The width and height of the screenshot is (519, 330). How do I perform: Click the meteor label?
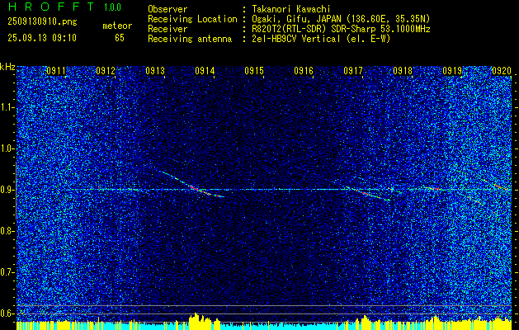coord(117,26)
